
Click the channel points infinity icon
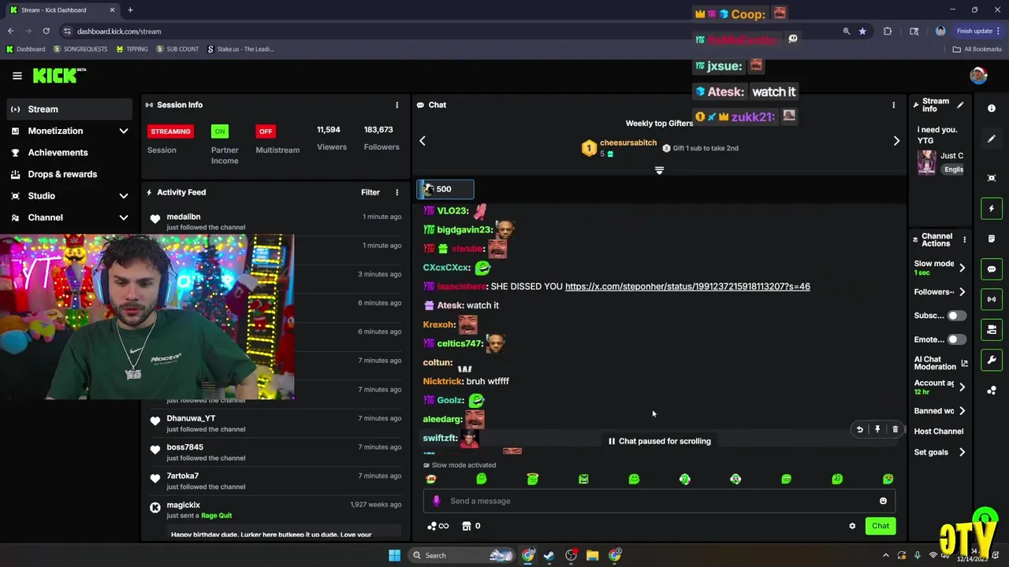(x=437, y=526)
